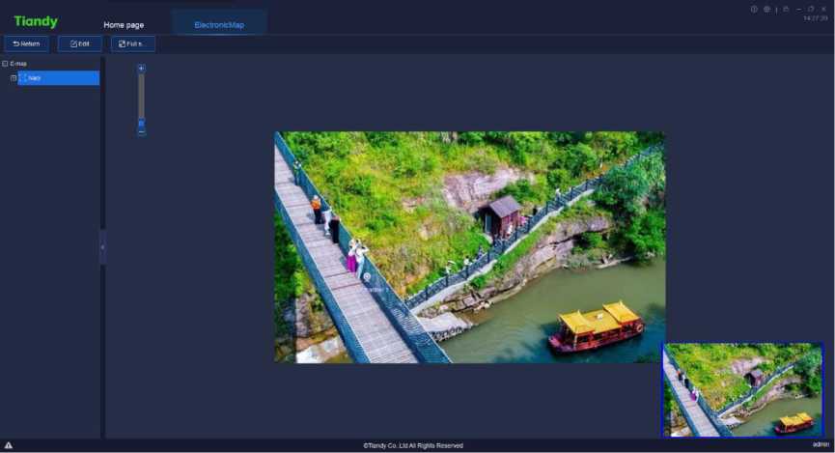Click the minimap thumbnail preview
The image size is (835, 453).
[x=742, y=390]
